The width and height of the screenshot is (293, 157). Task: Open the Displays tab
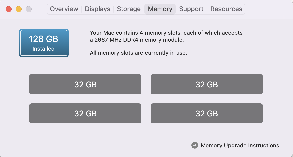(x=97, y=9)
